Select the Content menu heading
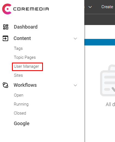115x142 pixels. (x=22, y=38)
